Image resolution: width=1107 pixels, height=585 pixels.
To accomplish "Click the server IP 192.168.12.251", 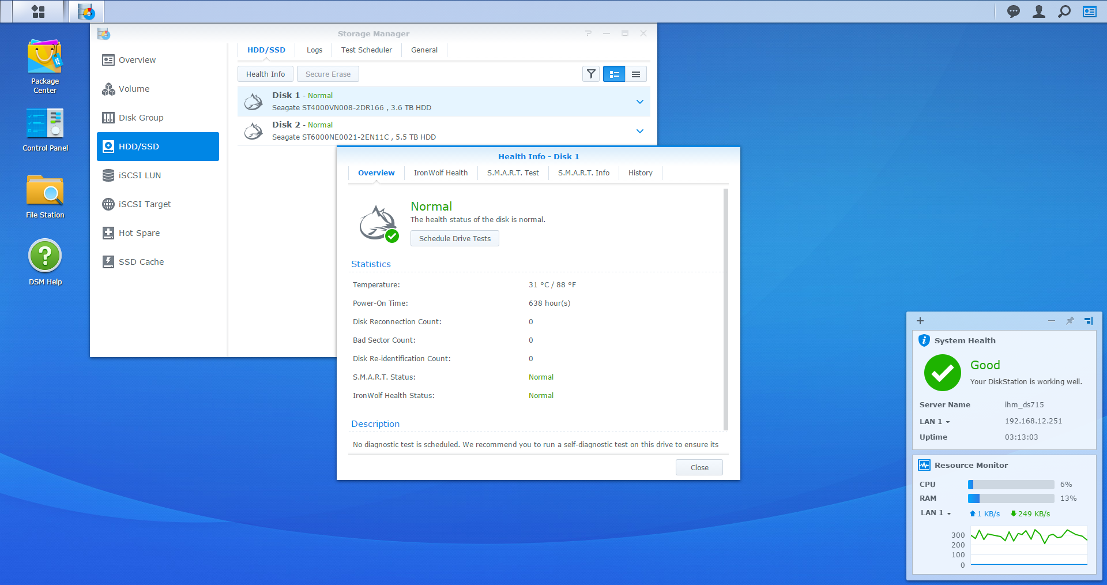I will coord(1033,421).
